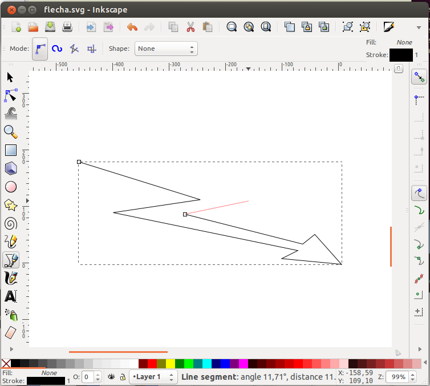
Task: Click the Eraser tool
Action: click(10, 333)
